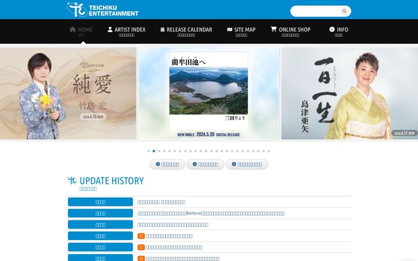Click the small logo beside UPDATE HISTORY
This screenshot has width=418, height=261.
[x=72, y=180]
